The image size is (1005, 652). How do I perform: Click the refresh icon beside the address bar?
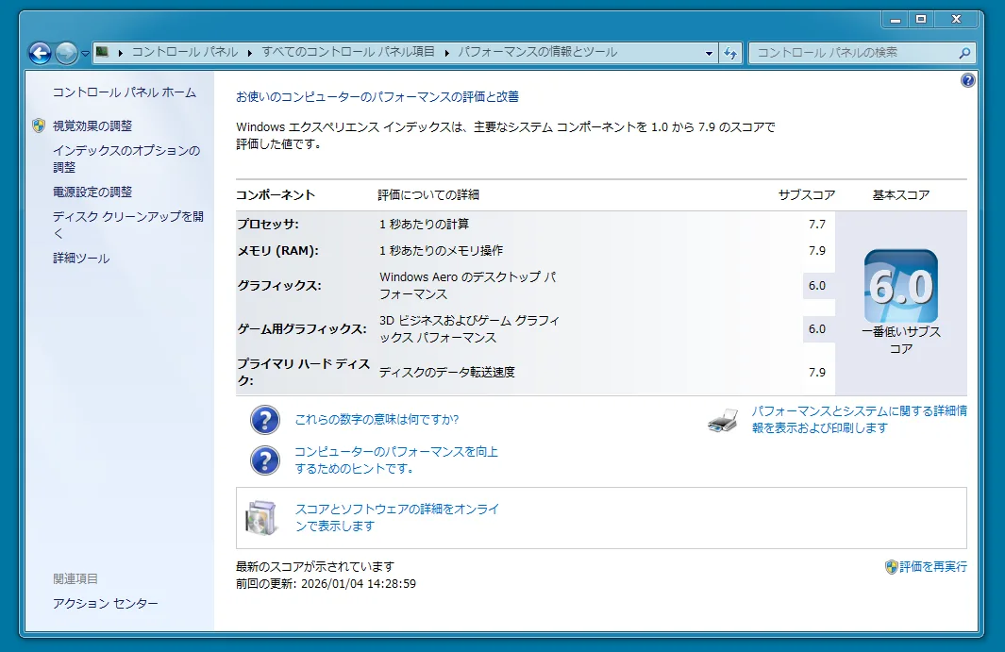point(730,53)
